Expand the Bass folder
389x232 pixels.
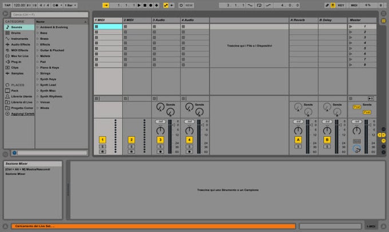(x=38, y=33)
